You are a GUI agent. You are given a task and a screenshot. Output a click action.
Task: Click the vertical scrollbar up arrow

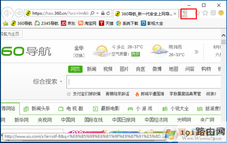(x=223, y=35)
